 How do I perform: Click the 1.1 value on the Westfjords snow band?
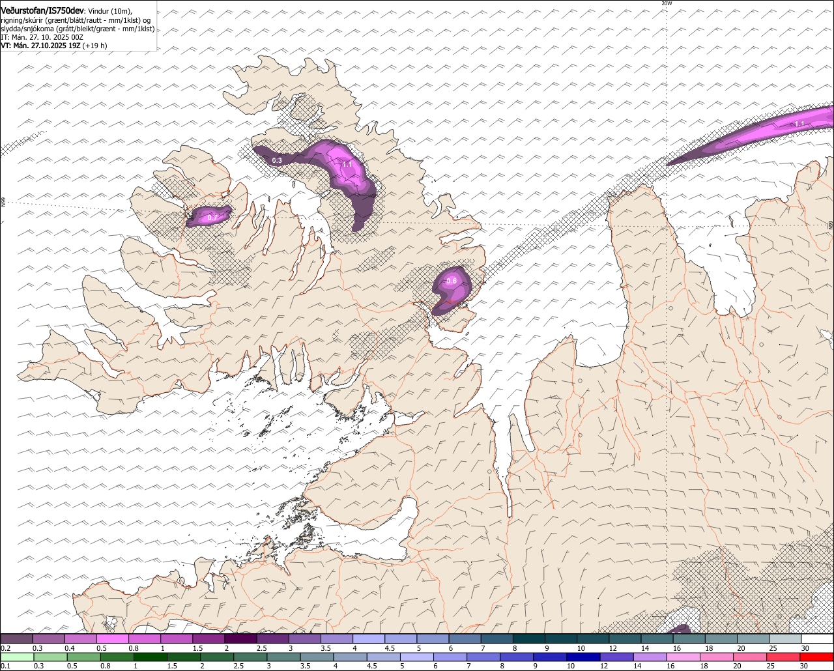347,165
